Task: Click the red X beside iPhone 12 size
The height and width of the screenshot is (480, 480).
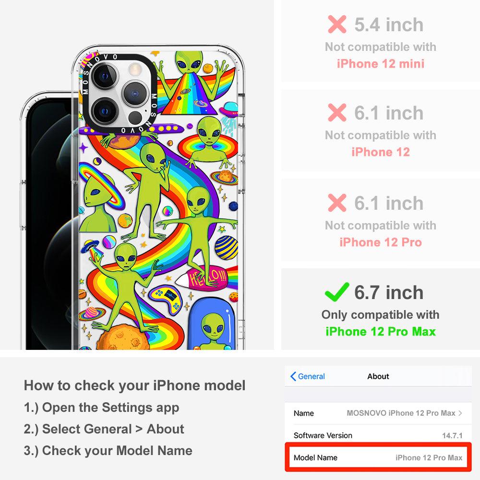Action: (337, 113)
